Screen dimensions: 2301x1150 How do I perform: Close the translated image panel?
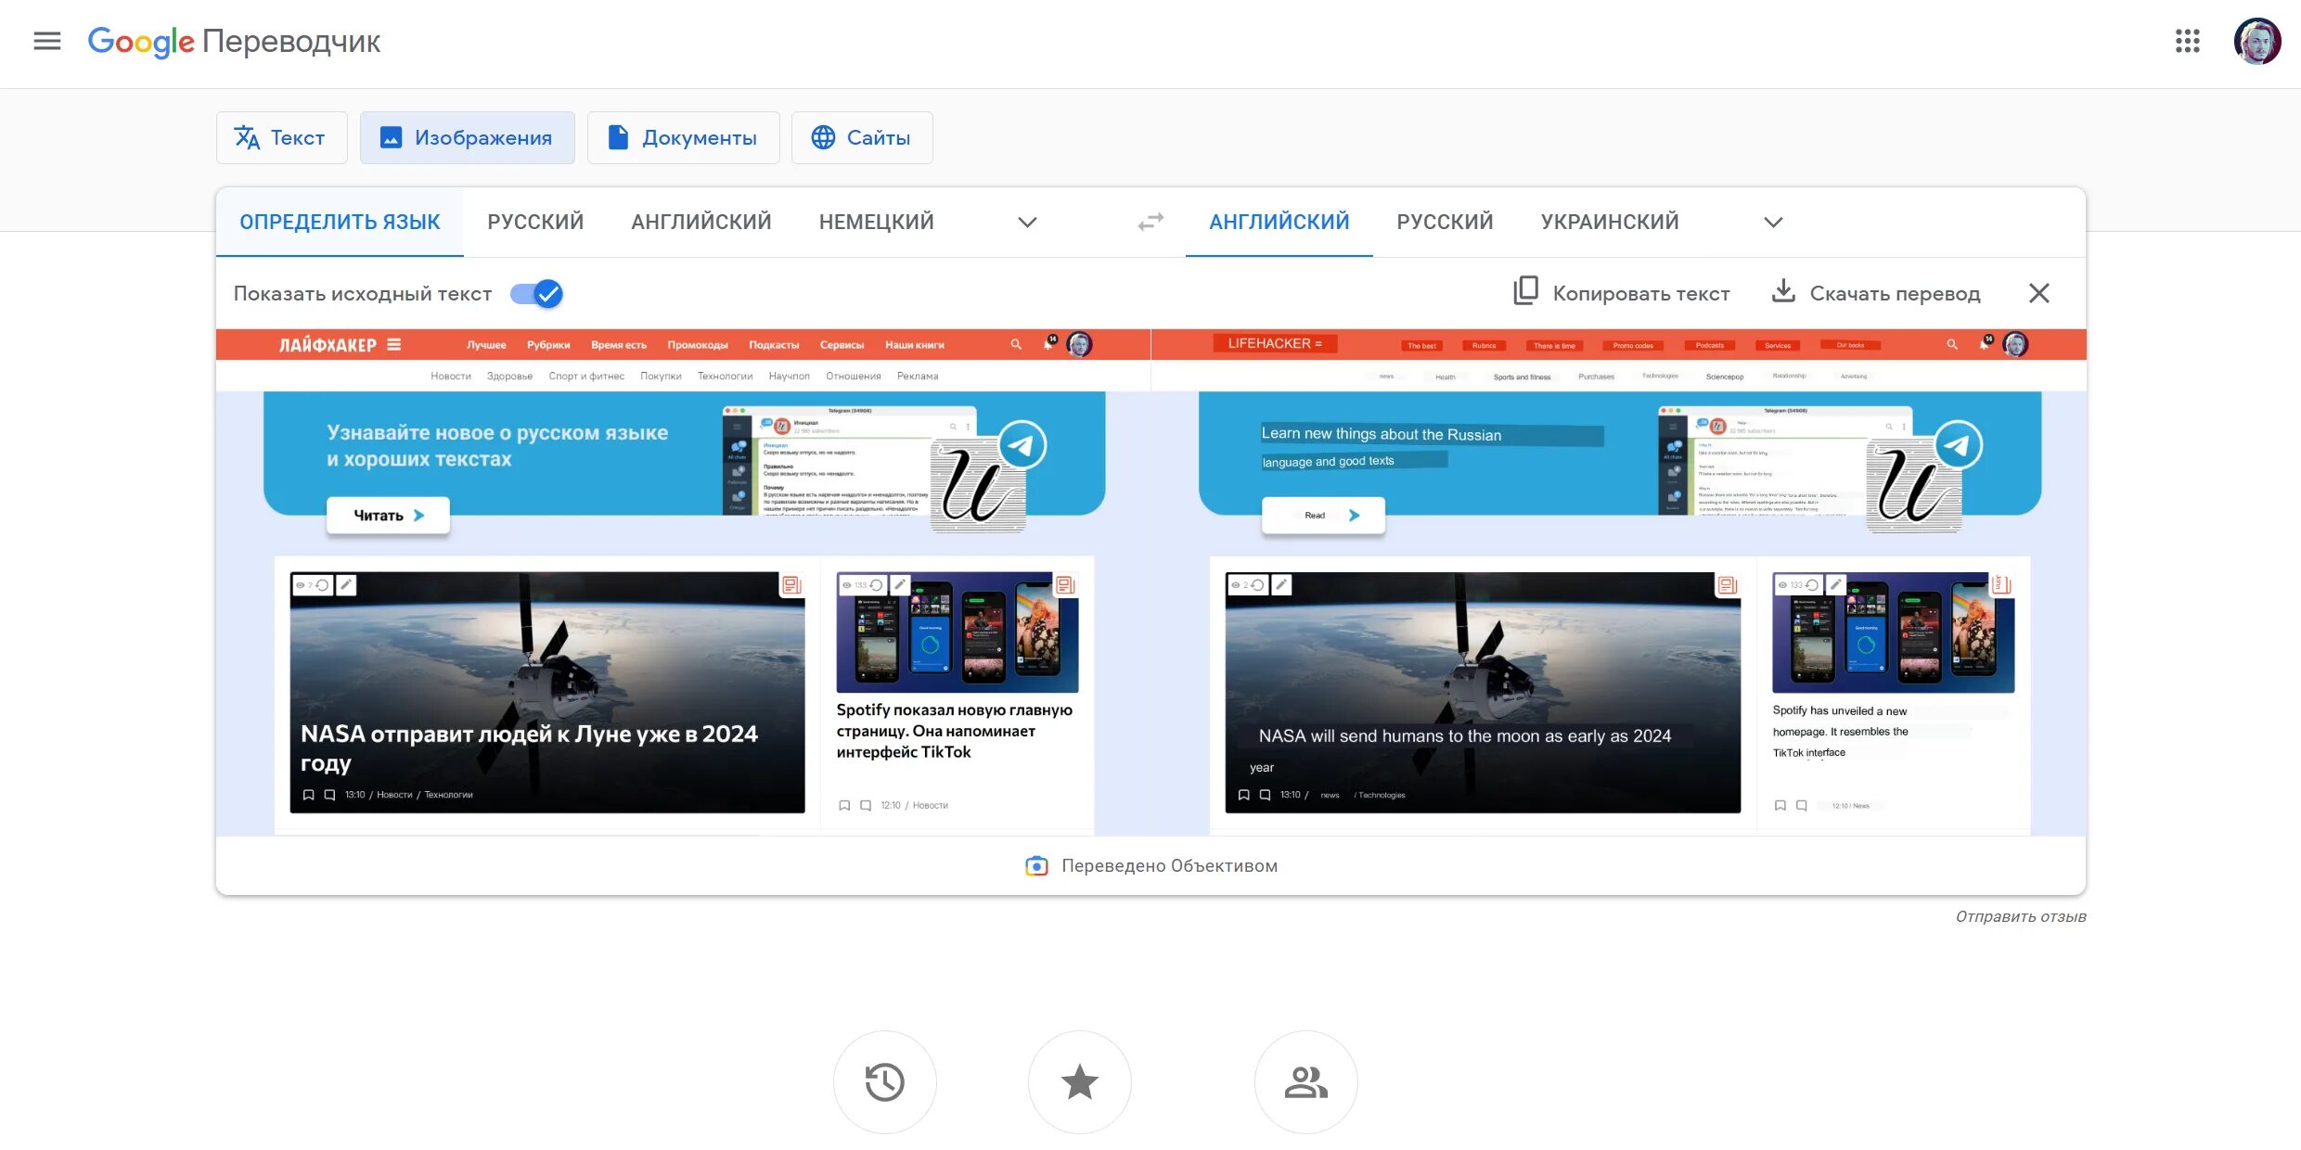click(2038, 293)
